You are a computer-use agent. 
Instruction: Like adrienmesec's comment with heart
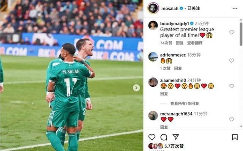pyautogui.click(x=232, y=60)
